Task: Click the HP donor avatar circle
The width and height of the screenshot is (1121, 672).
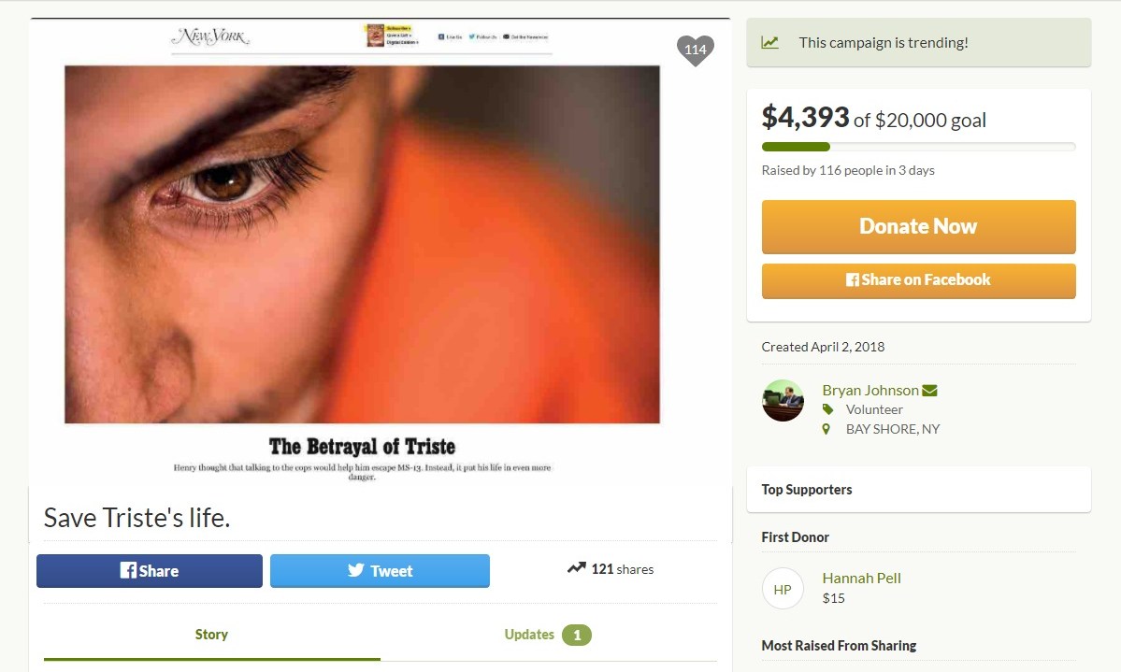Action: 783,589
